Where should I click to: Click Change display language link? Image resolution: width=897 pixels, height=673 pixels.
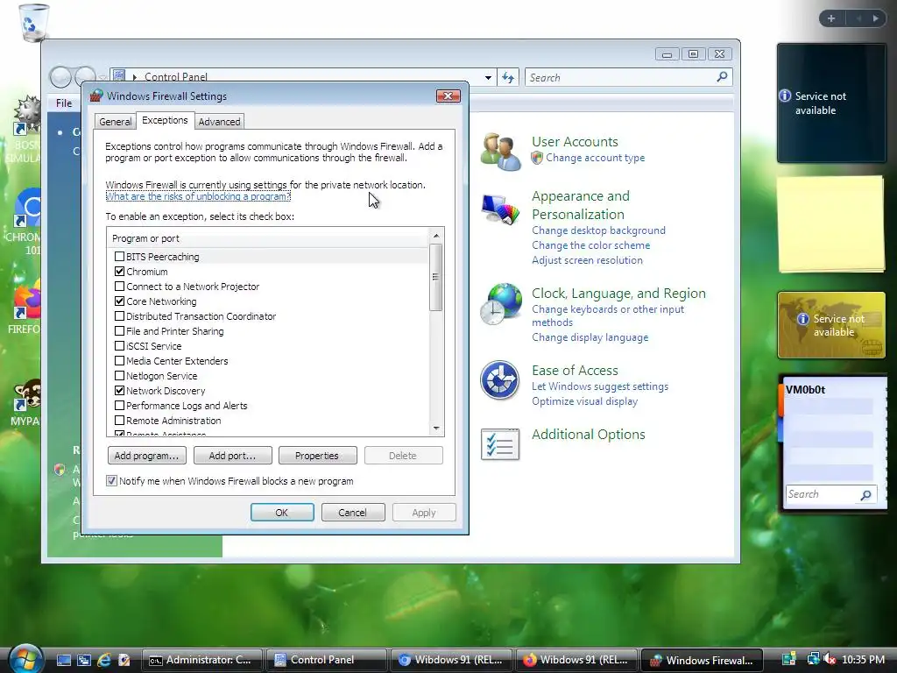pos(590,337)
